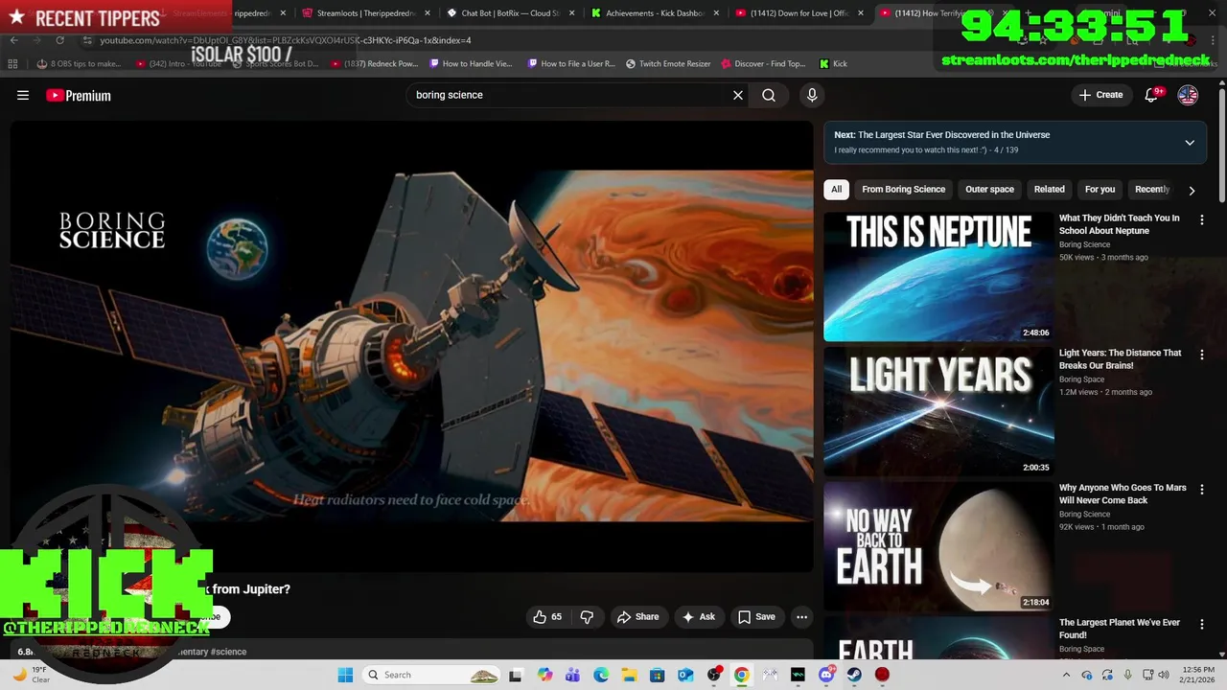Open options for Light Years video

tap(1202, 355)
